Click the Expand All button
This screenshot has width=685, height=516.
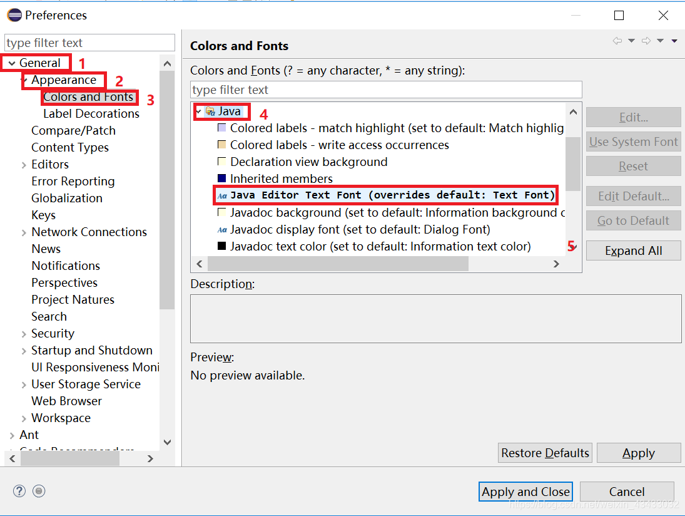[x=634, y=250]
